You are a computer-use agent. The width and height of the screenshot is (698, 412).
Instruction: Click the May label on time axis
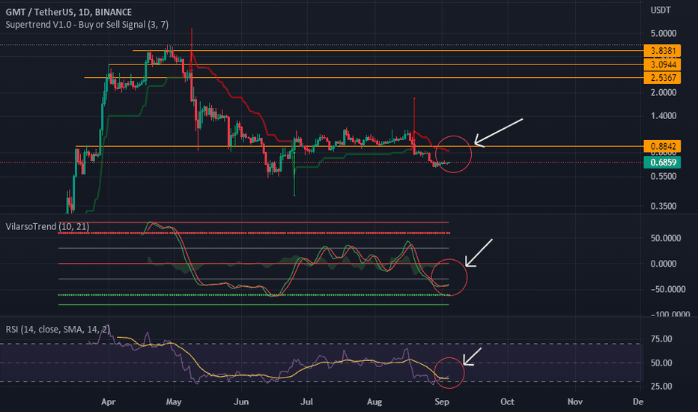174,402
